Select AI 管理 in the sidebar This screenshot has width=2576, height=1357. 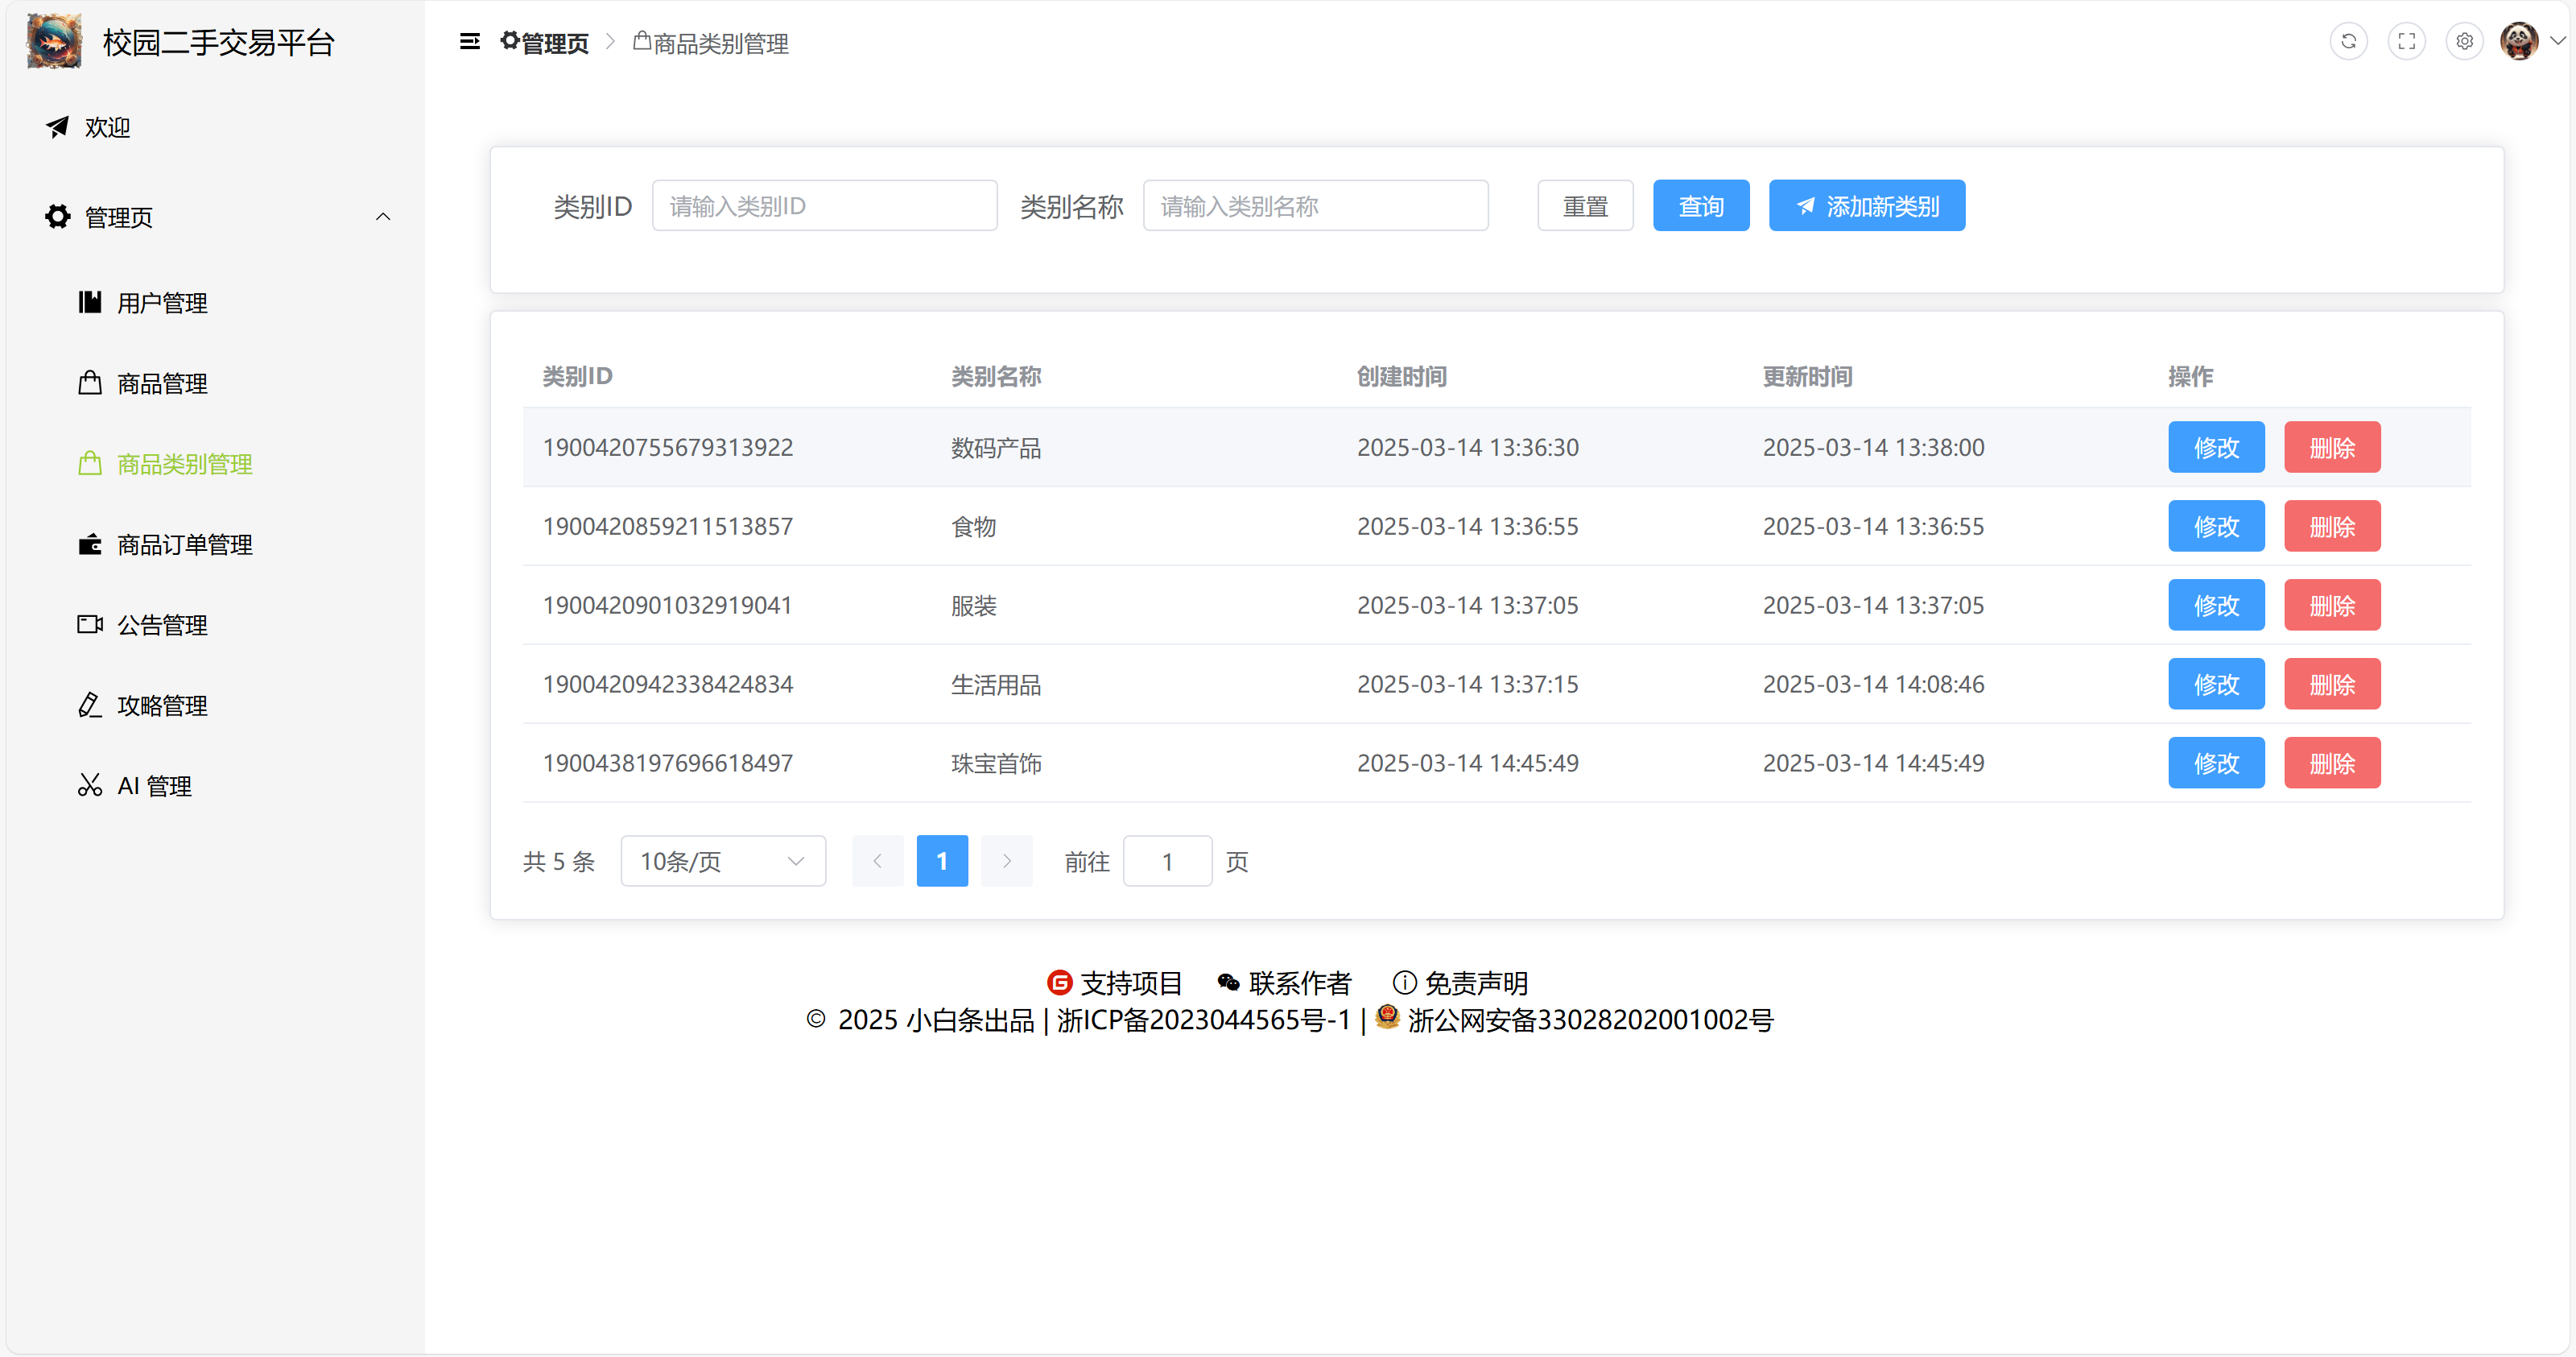click(154, 785)
